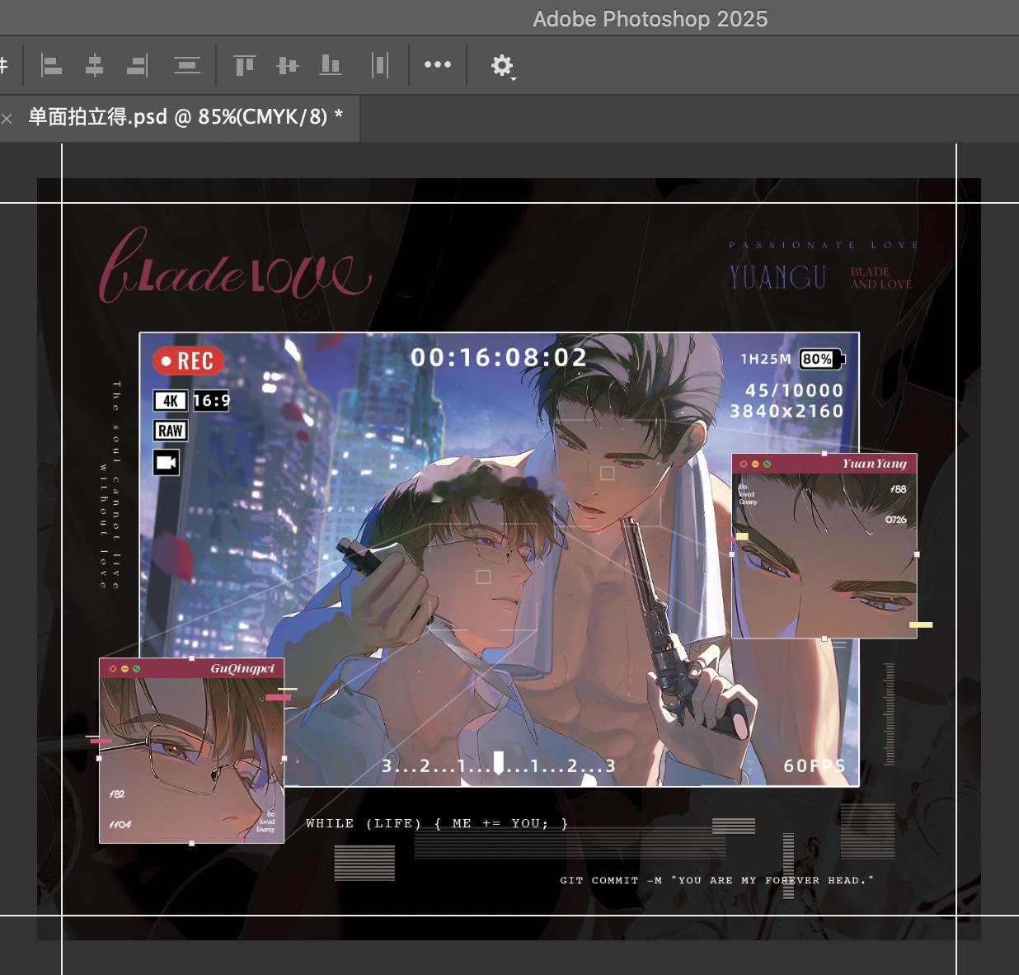The width and height of the screenshot is (1019, 975).
Task: Align vertical centers of layers
Action: point(287,65)
